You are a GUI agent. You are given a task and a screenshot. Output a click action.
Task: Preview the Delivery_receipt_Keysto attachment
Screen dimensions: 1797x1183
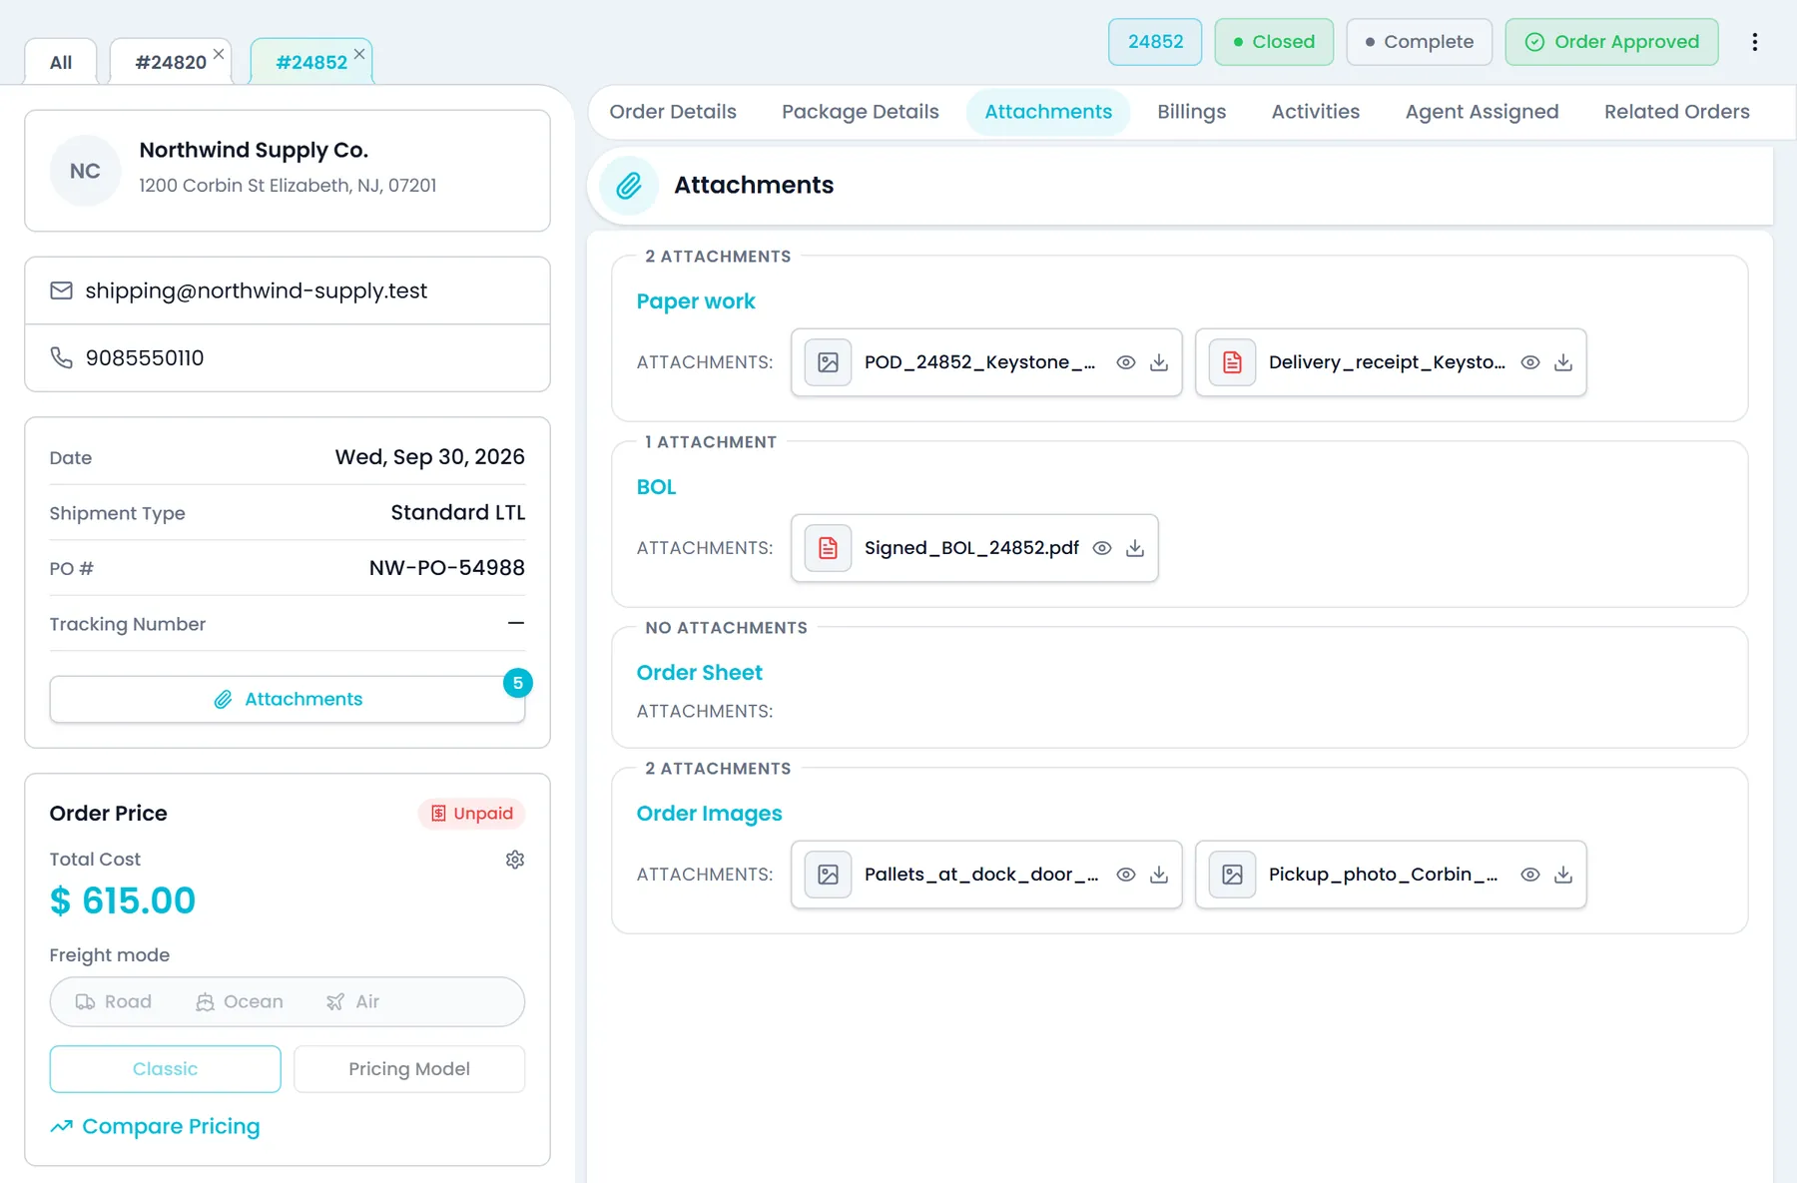[x=1530, y=362]
